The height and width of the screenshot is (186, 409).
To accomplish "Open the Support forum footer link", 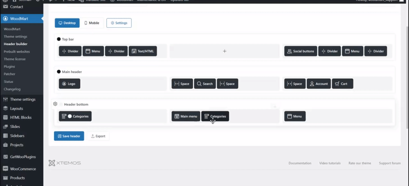I will click(x=390, y=163).
